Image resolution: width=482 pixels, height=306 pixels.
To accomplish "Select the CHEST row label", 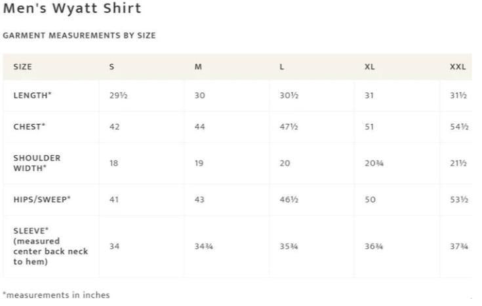I will 30,126.
